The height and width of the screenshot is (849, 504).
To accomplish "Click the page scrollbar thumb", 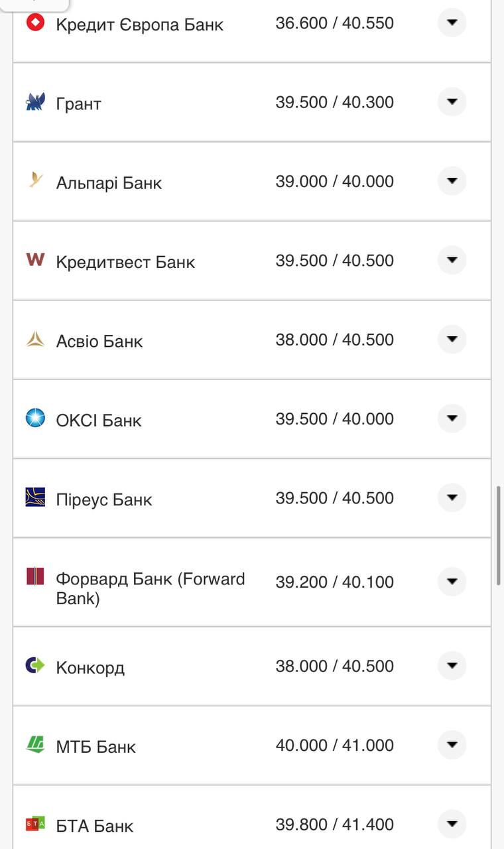I will (499, 535).
